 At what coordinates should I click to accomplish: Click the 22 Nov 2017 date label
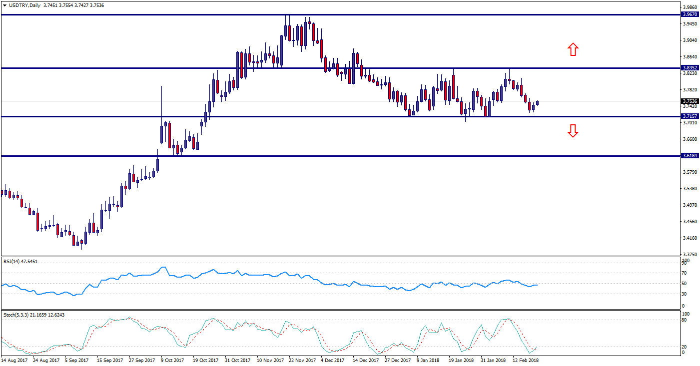[x=302, y=360]
